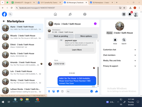Open the notifications bell with badge

tap(130, 14)
